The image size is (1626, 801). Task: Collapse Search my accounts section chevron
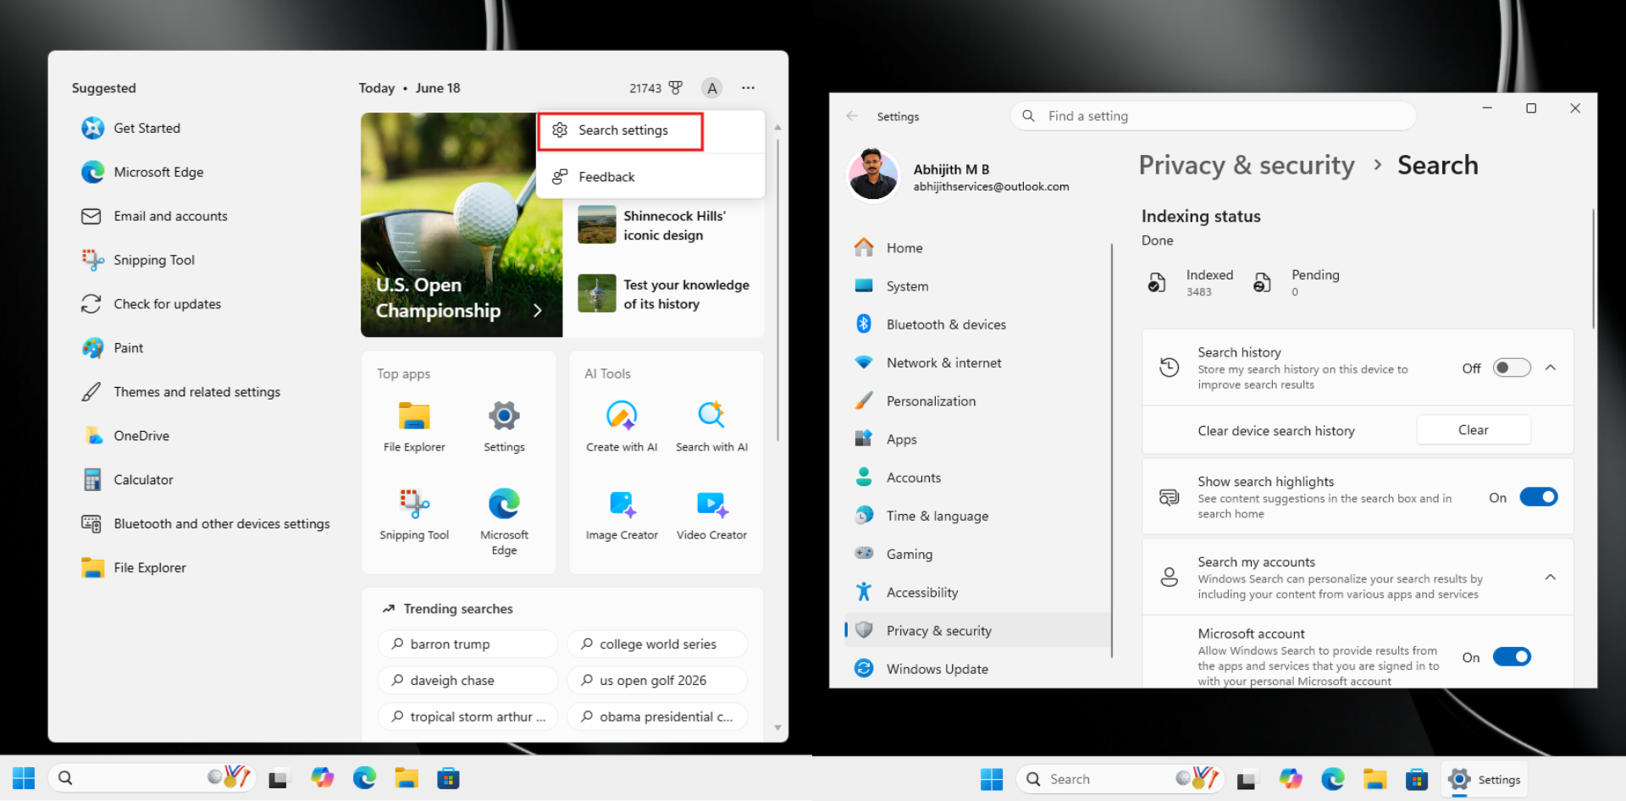coord(1551,577)
